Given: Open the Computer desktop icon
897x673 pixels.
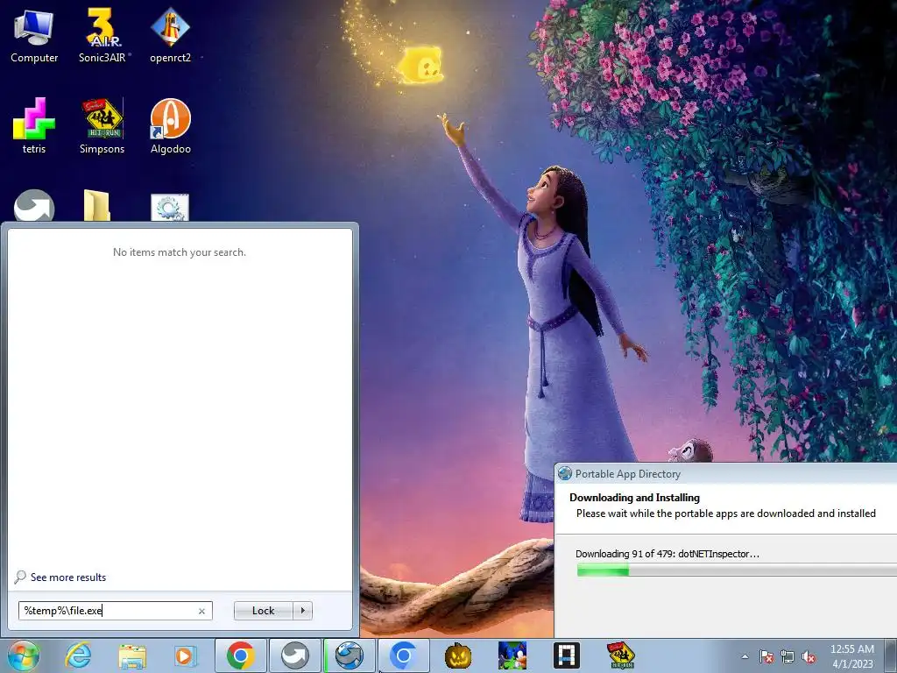Looking at the screenshot, I should tap(34, 35).
